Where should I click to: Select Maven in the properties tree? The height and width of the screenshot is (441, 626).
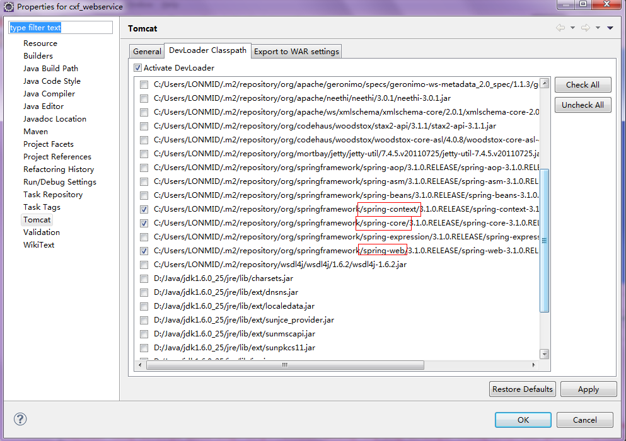tap(35, 131)
